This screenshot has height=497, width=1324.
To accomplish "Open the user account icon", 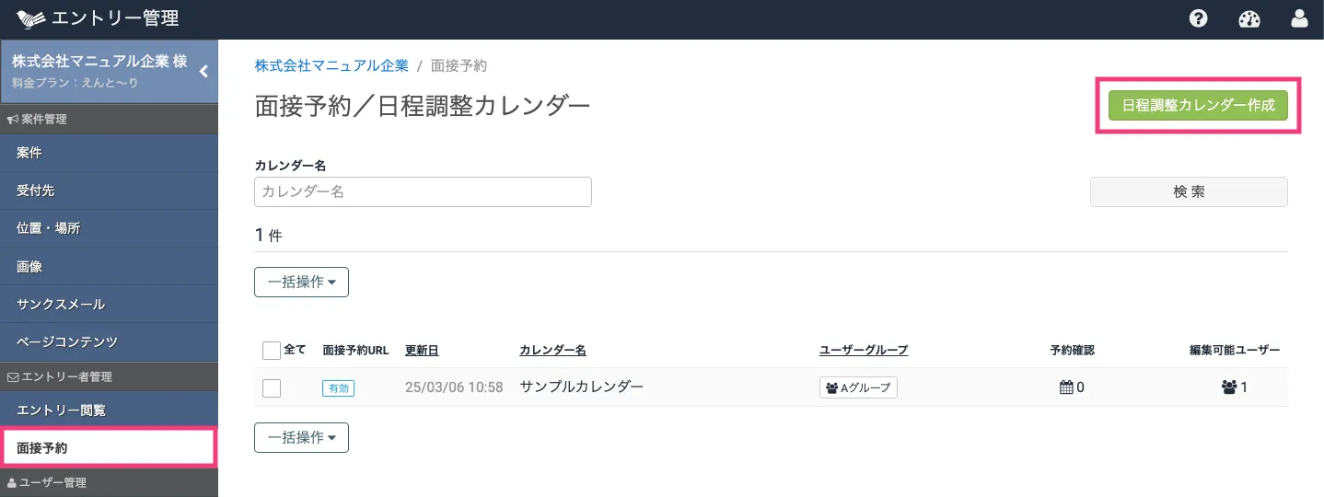I will [x=1299, y=18].
